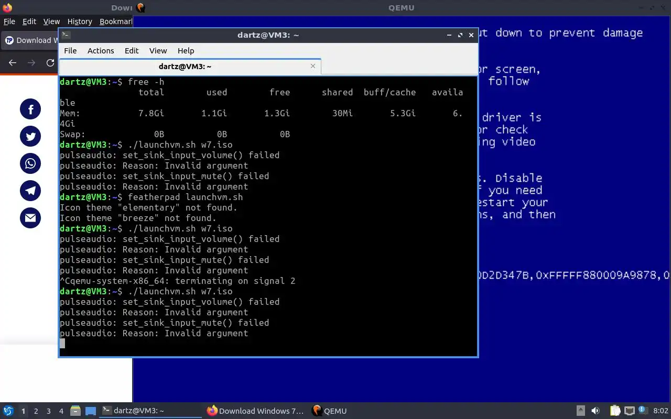The width and height of the screenshot is (671, 419).
Task: Switch to workspace 1
Action: click(23, 411)
